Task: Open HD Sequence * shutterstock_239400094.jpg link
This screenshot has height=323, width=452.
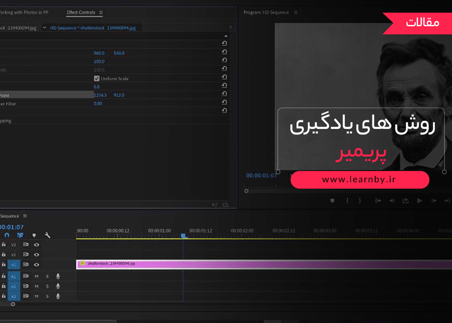Action: click(x=93, y=28)
